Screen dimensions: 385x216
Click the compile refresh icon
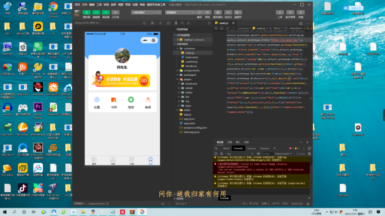coord(199,12)
